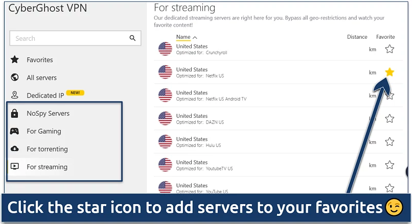Image resolution: width=412 pixels, height=224 pixels.
Task: Favorite the DAZN US server star
Action: (x=390, y=118)
